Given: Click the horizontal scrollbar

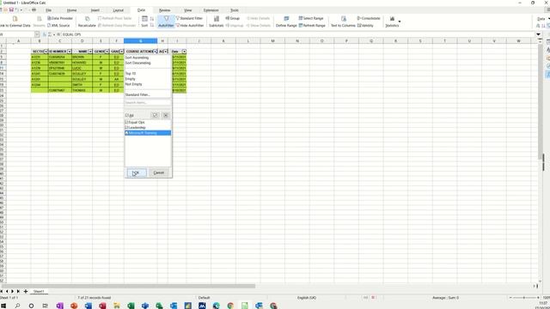Looking at the screenshot, I should click(128, 286).
